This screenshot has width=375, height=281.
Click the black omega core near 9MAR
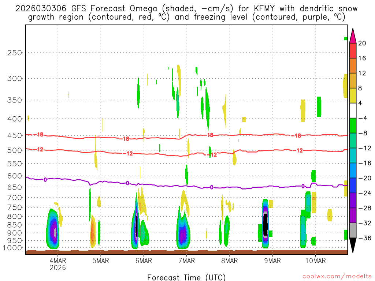tap(266, 225)
